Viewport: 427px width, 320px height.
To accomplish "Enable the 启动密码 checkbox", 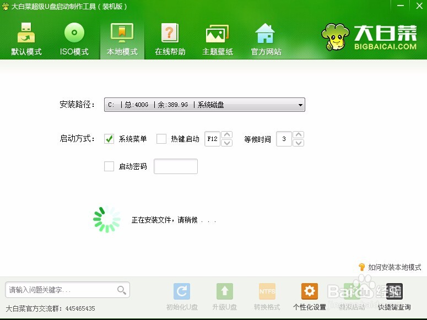I will [x=109, y=166].
